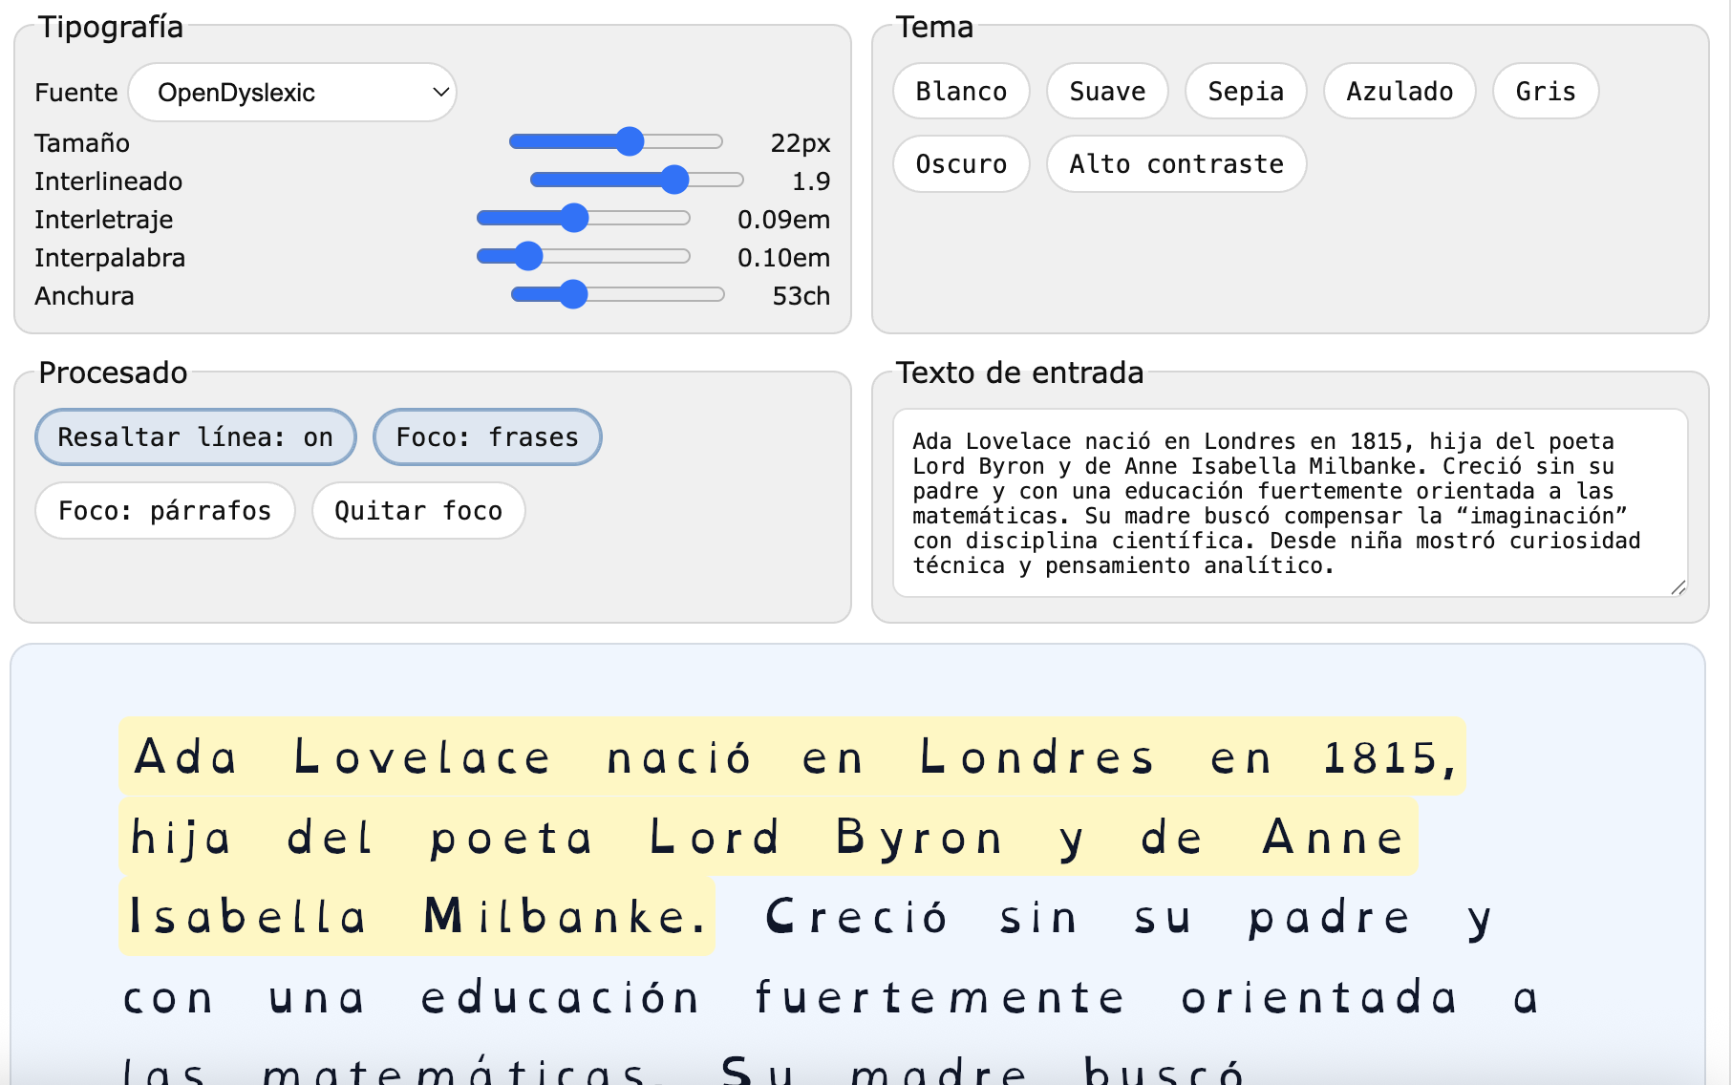Click Quitar foco button
The image size is (1731, 1085).
pyautogui.click(x=418, y=511)
